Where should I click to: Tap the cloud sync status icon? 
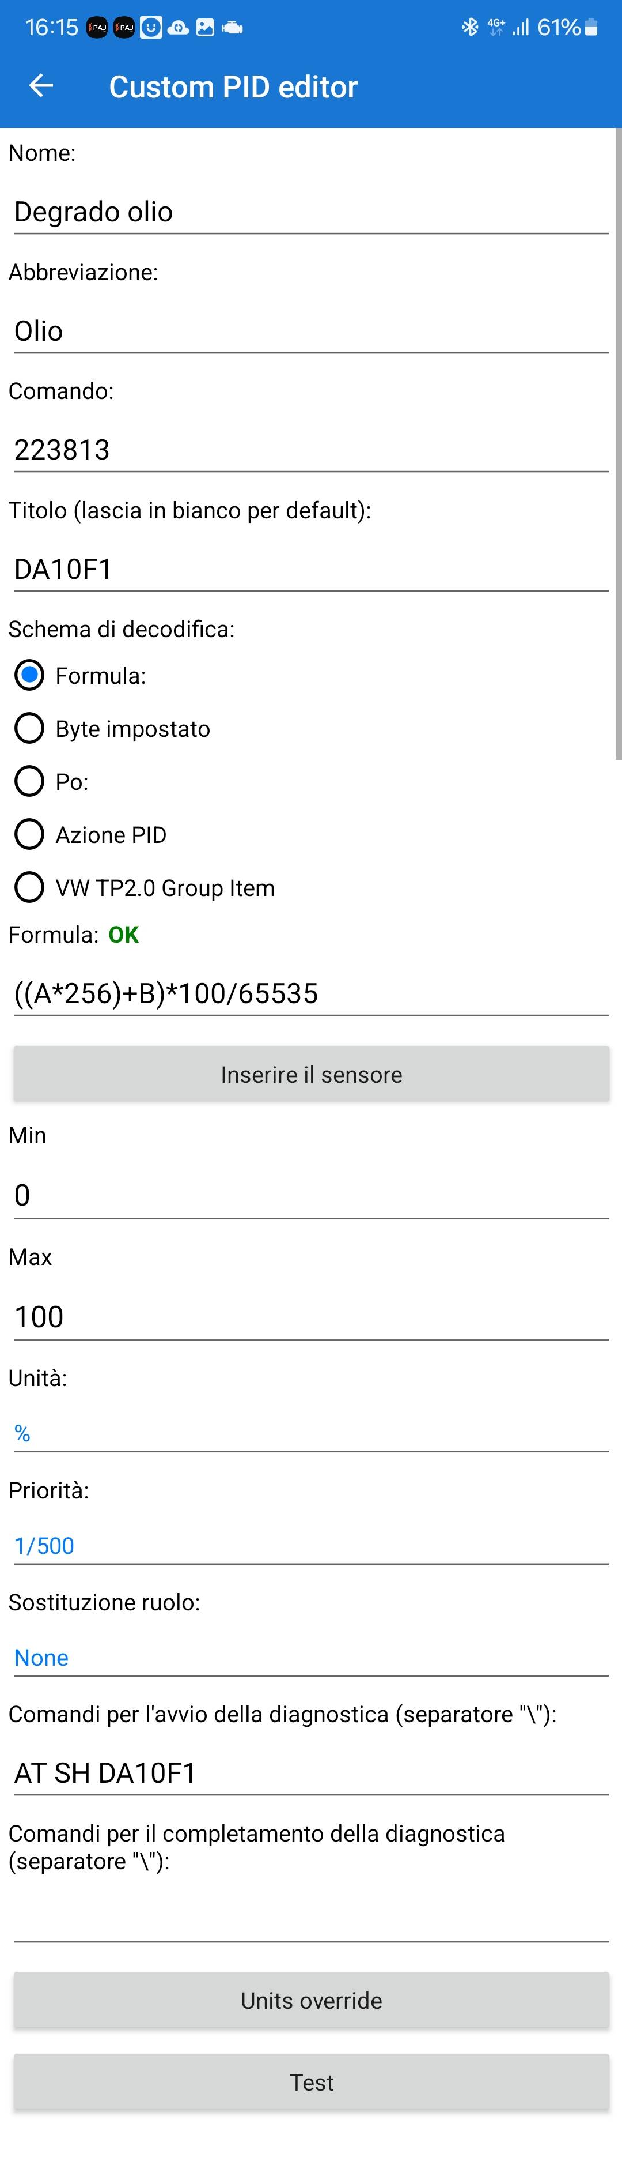click(178, 28)
